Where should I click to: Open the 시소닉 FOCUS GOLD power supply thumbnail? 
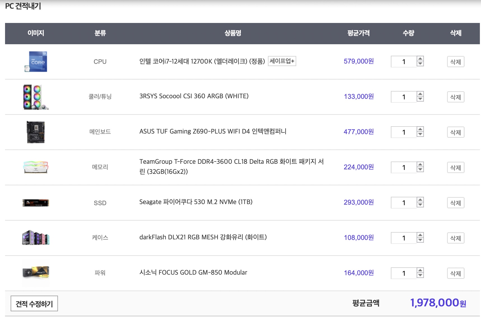(36, 273)
